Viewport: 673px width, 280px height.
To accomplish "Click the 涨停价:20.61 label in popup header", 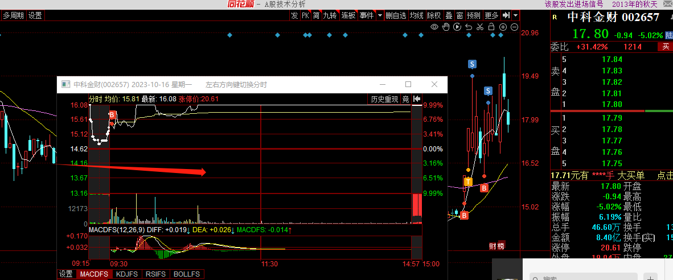I will click(x=199, y=99).
